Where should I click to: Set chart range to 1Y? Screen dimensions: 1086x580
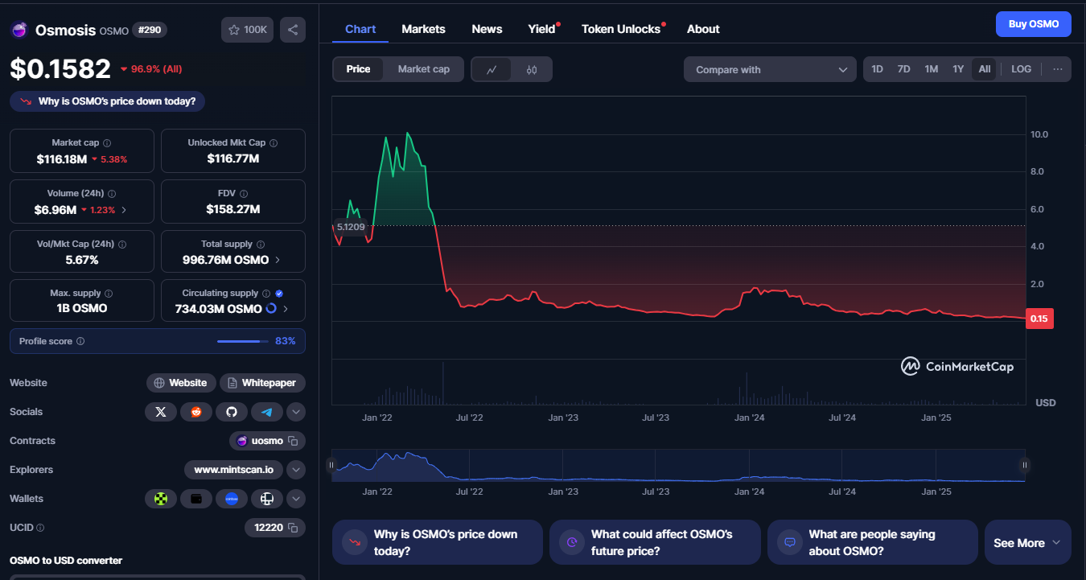(958, 69)
